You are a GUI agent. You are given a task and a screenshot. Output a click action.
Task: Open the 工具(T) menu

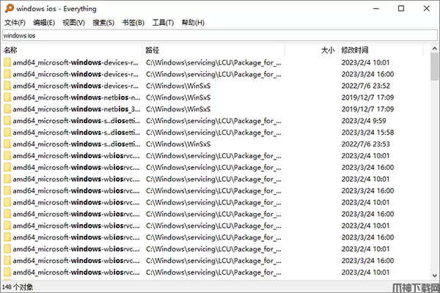163,23
